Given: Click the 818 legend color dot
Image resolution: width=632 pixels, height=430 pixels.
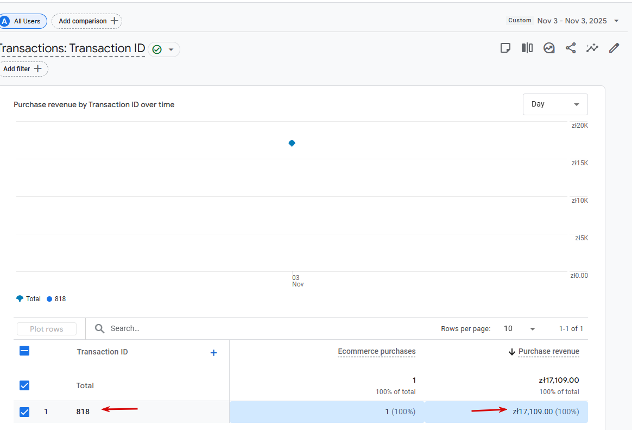Looking at the screenshot, I should (x=49, y=299).
